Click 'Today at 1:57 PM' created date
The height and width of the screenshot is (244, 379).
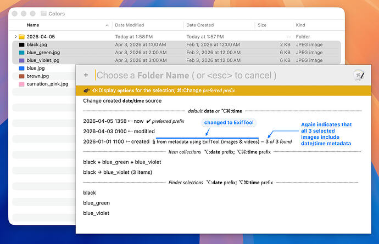point(205,37)
